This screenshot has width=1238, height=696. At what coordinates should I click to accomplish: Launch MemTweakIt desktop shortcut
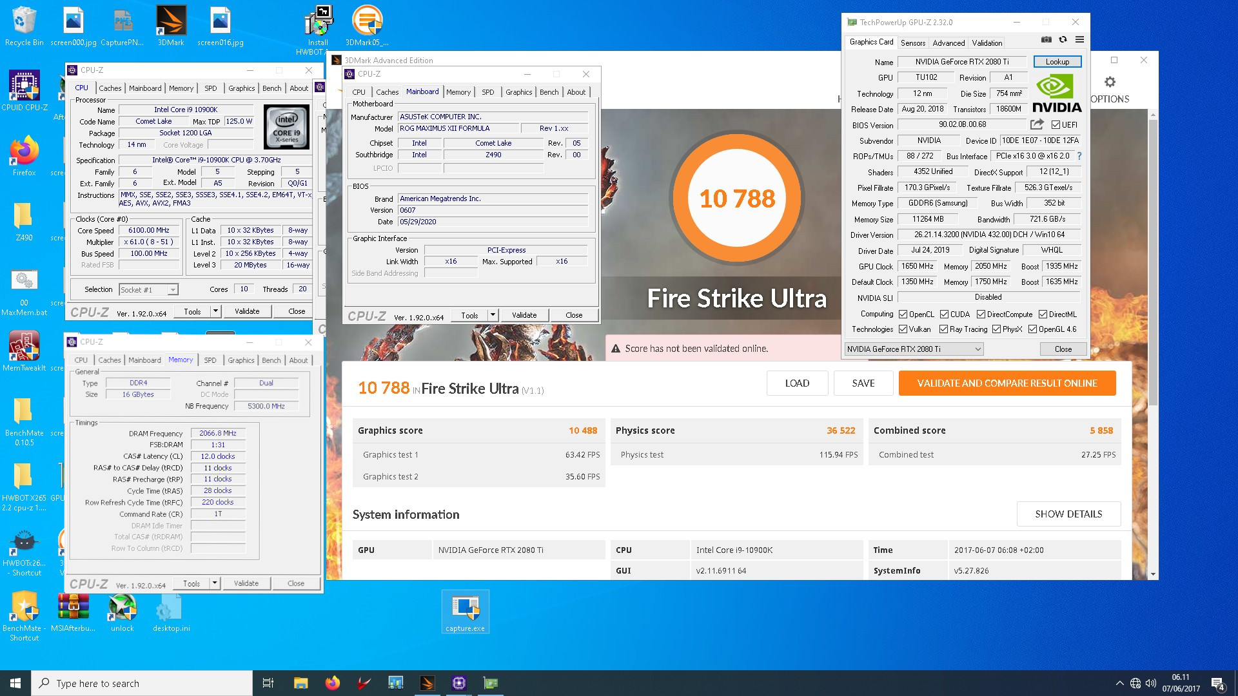pyautogui.click(x=24, y=351)
